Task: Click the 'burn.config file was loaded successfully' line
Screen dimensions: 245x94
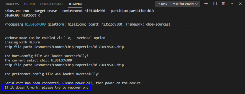Action: point(46,56)
